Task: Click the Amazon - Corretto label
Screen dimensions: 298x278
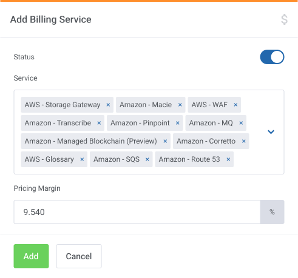Action: [206, 141]
